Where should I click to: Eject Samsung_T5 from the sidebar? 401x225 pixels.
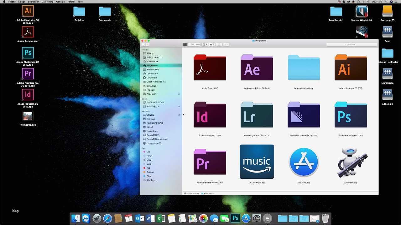179,107
